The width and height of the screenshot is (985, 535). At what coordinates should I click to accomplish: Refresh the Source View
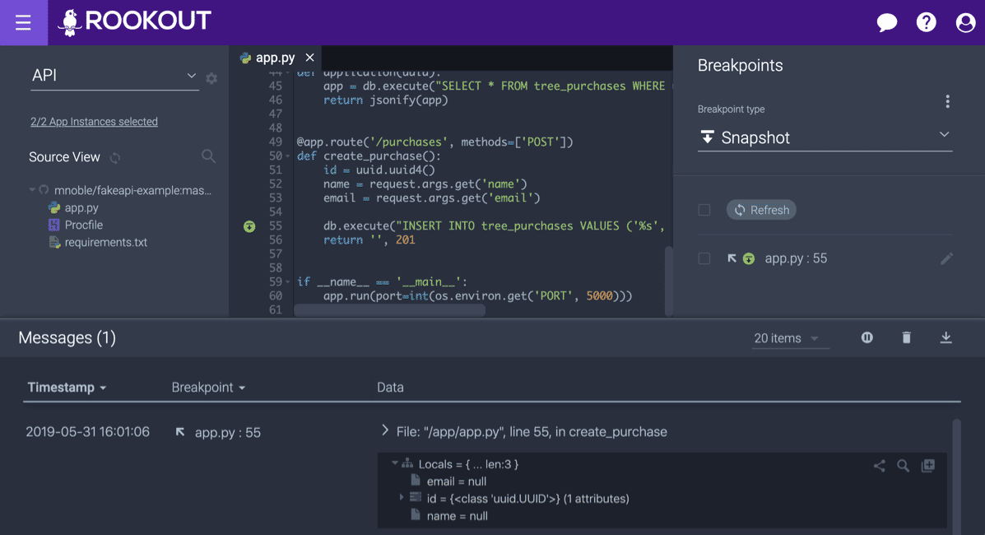(115, 158)
